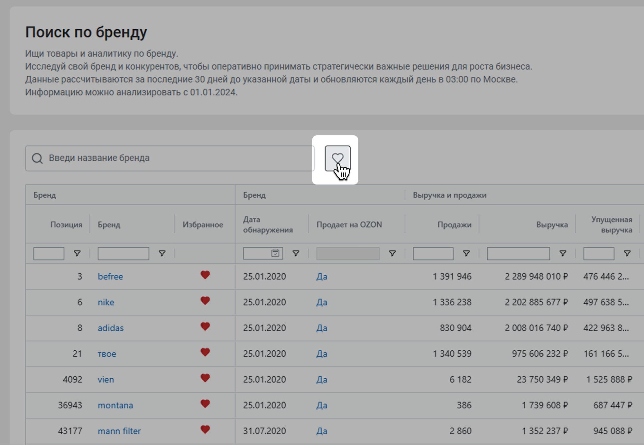This screenshot has height=445, width=644.
Task: Open filter options for Выручка column
Action: (563, 253)
